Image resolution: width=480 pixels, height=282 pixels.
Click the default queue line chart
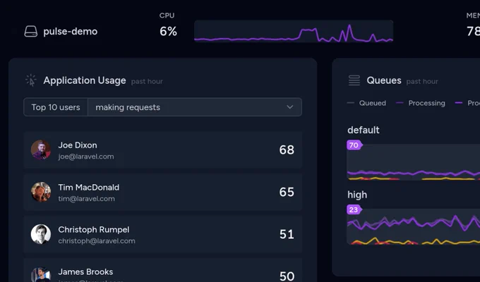(413, 162)
